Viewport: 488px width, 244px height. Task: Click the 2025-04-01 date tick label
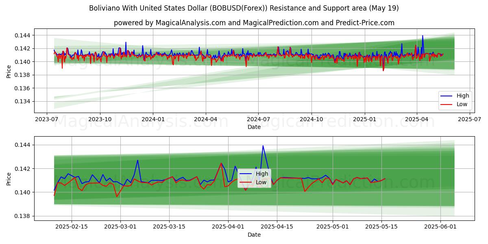[228, 227]
